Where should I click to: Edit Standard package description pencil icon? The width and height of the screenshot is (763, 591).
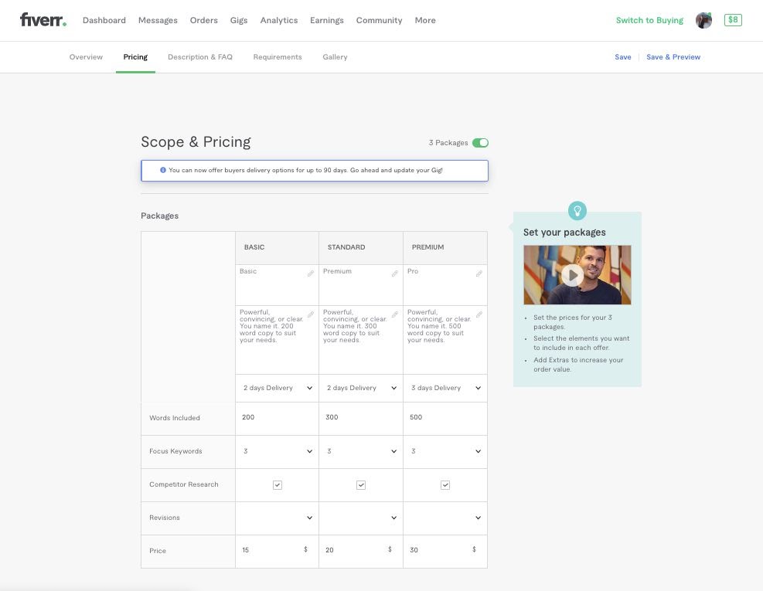click(x=394, y=314)
